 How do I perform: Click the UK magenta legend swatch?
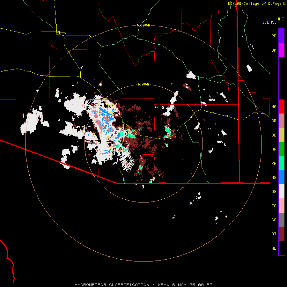click(x=282, y=50)
